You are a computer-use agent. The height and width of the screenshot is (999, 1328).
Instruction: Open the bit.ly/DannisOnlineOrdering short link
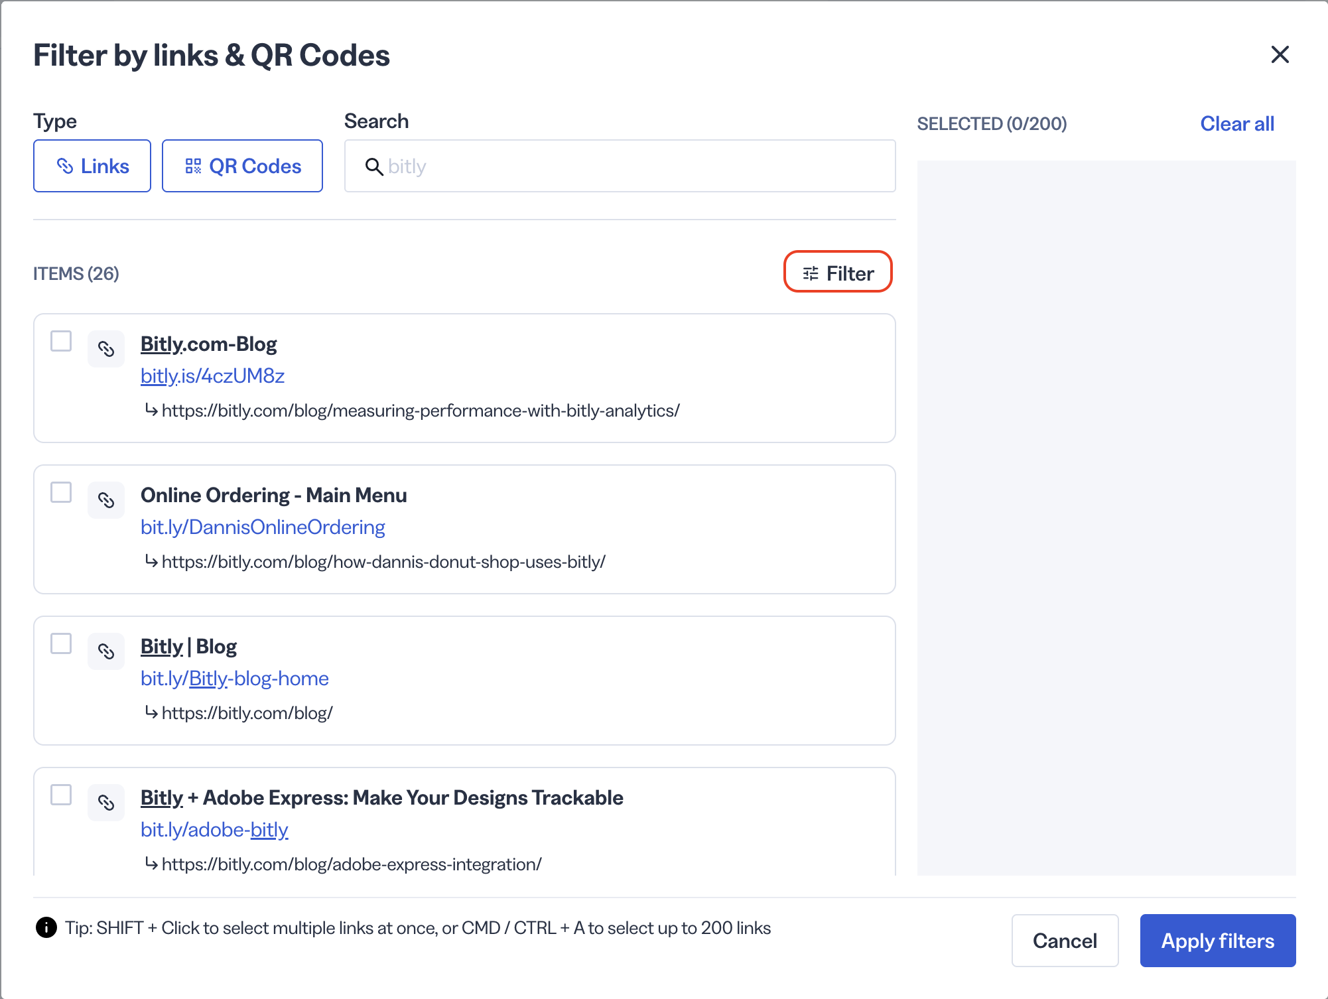click(x=263, y=527)
